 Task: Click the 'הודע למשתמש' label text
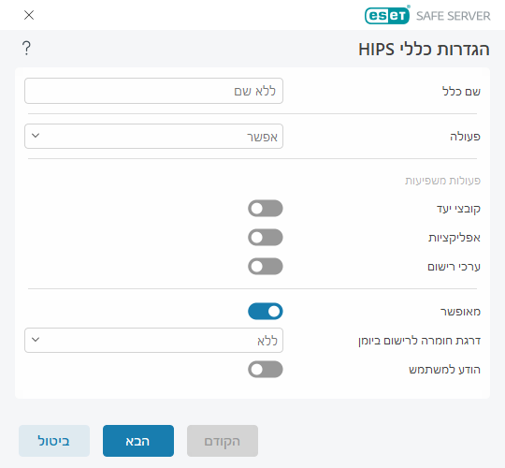(445, 370)
